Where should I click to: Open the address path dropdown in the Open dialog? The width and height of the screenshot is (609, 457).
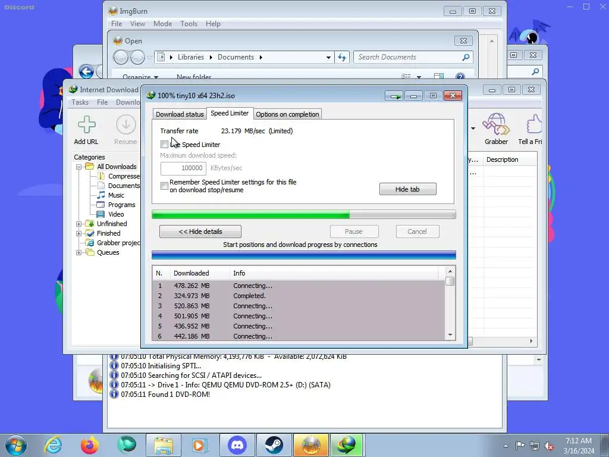328,58
